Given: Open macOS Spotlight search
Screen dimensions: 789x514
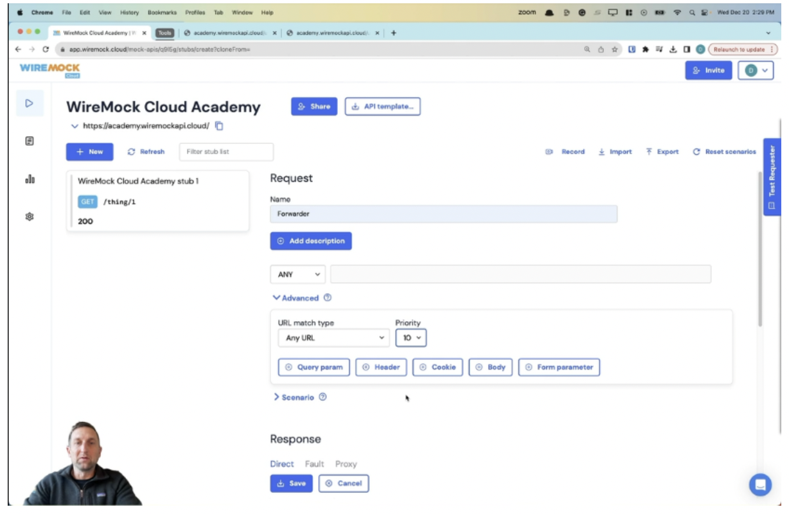Looking at the screenshot, I should click(x=693, y=12).
